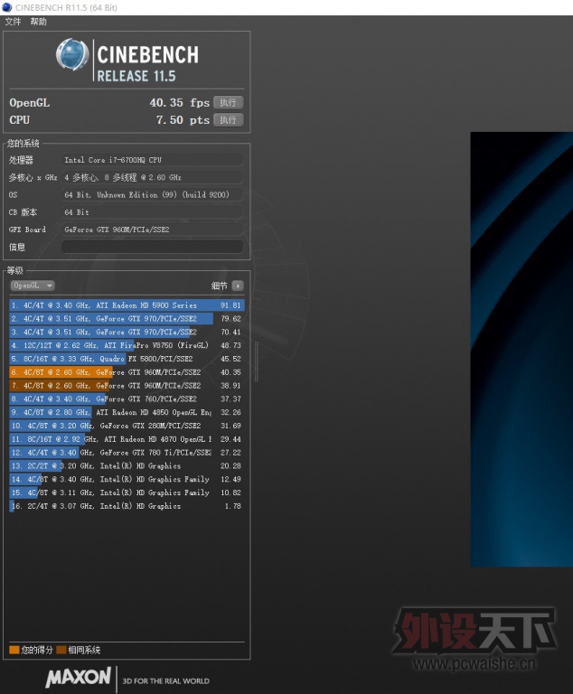The width and height of the screenshot is (573, 694).
Task: Click the GFX Board field GeForce GTX 960M
Action: [152, 230]
